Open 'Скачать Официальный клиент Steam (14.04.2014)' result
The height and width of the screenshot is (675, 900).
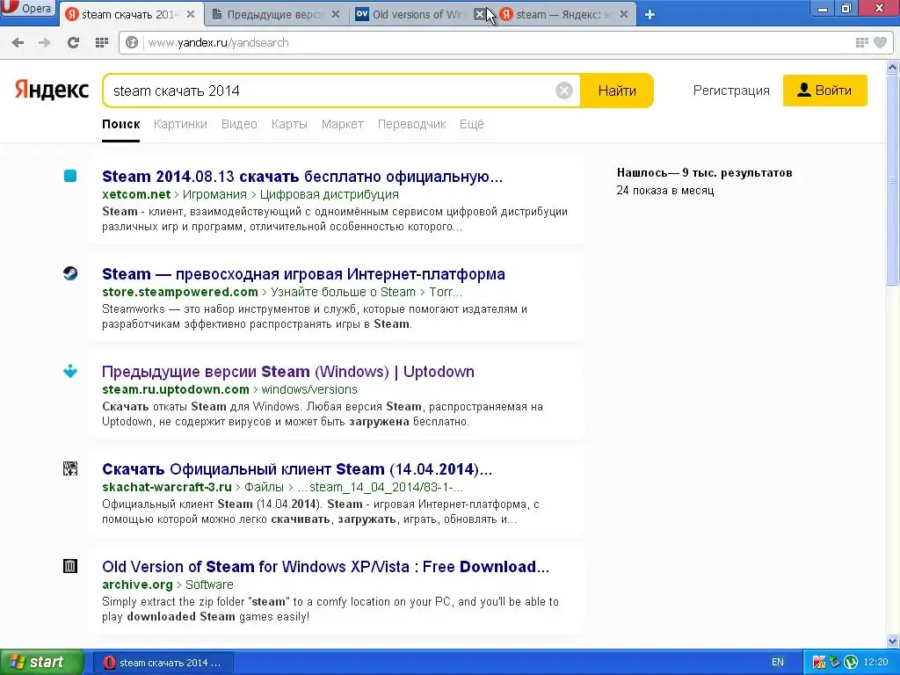click(x=297, y=469)
